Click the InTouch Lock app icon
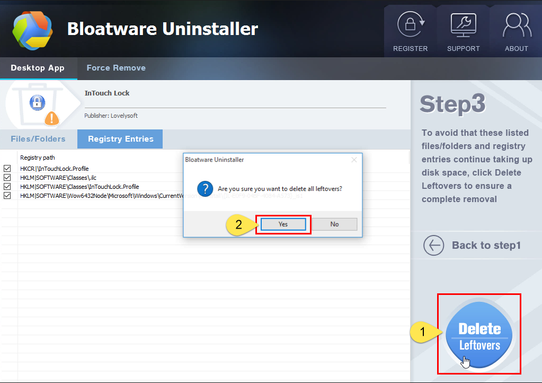 click(x=37, y=102)
